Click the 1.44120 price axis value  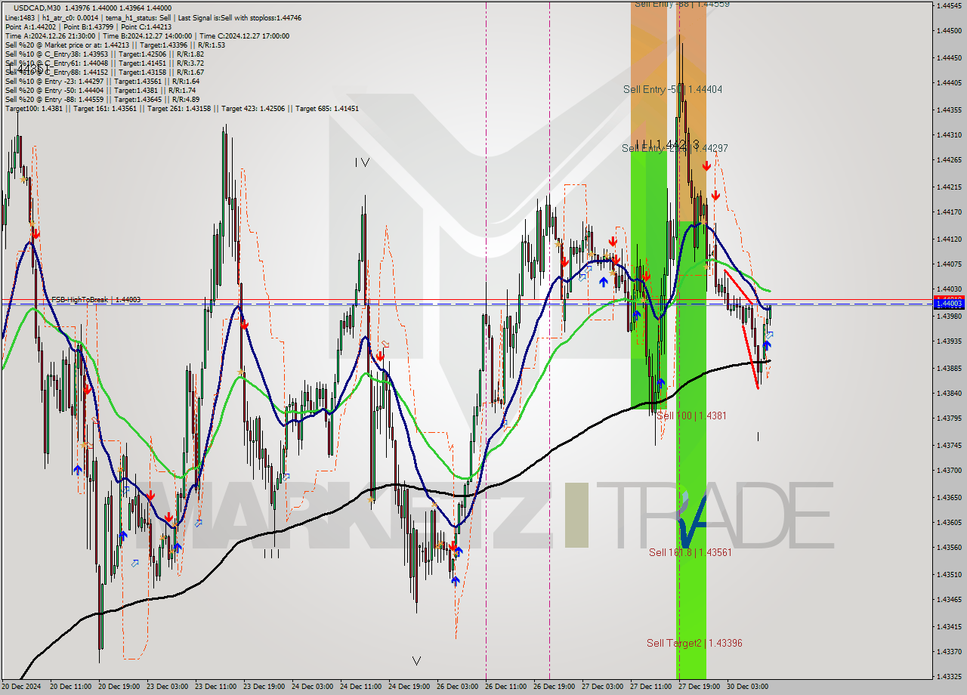coord(949,239)
